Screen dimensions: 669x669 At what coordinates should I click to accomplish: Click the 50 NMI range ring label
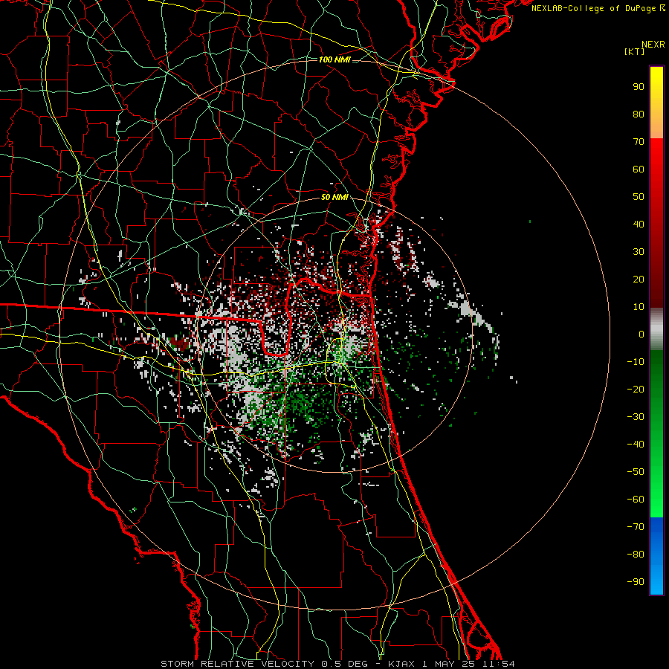(334, 197)
